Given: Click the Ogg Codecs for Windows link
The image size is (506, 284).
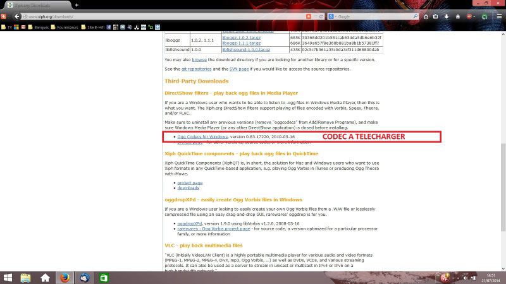Looking at the screenshot, I should coord(202,137).
